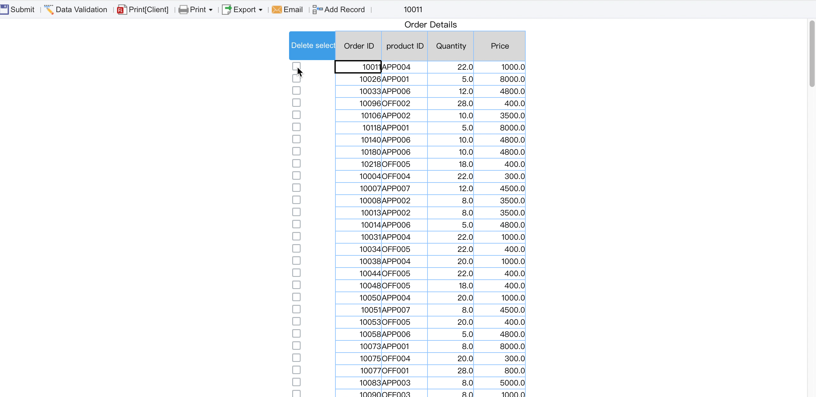Click the Price column header
The image size is (816, 397).
point(499,46)
